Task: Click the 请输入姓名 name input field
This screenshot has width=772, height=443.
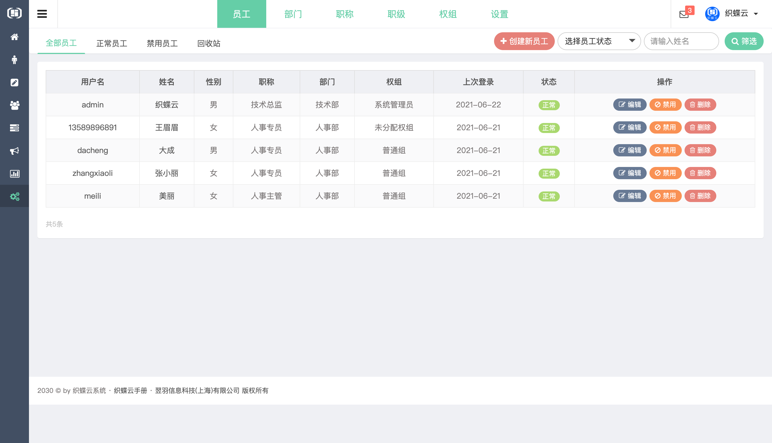Action: (681, 41)
